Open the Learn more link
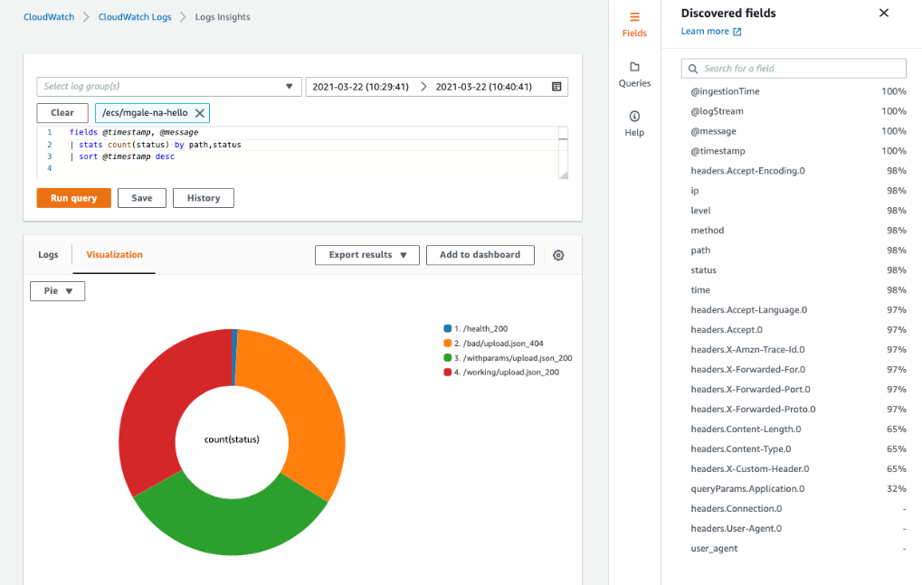Image resolution: width=922 pixels, height=585 pixels. pos(710,31)
